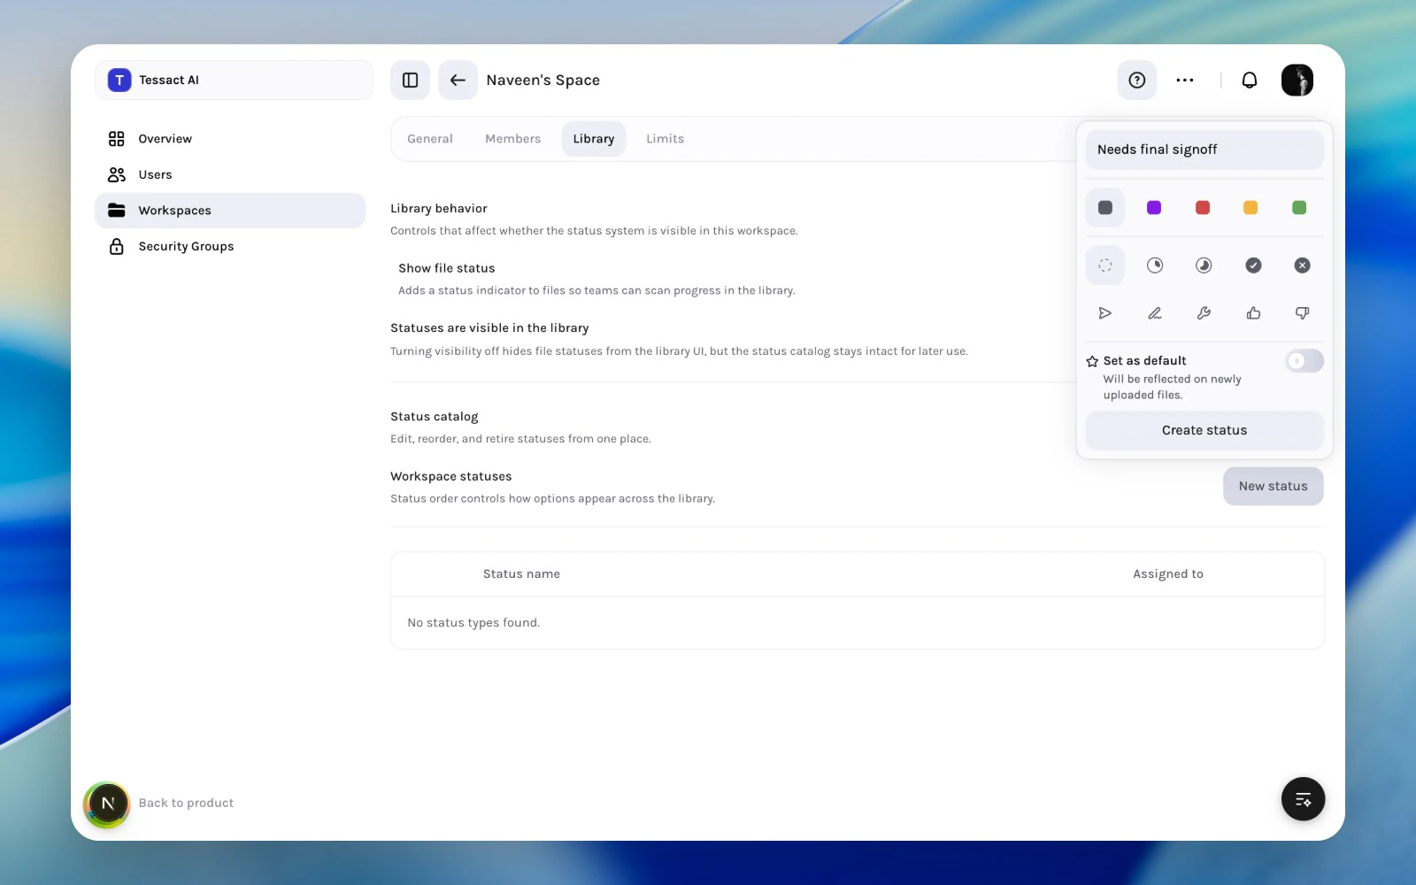This screenshot has height=885, width=1416.
Task: Select the thumbs down status icon
Action: [1302, 313]
